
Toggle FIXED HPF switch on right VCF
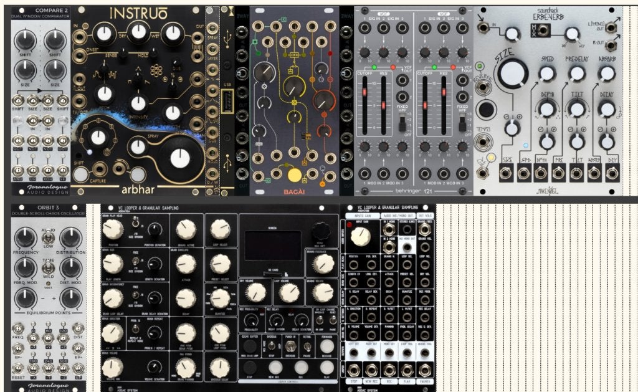point(462,124)
